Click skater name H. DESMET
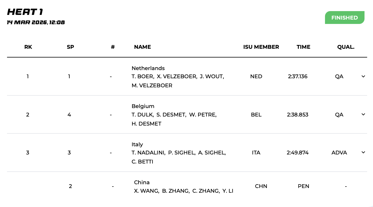The width and height of the screenshot is (373, 207). pyautogui.click(x=146, y=124)
